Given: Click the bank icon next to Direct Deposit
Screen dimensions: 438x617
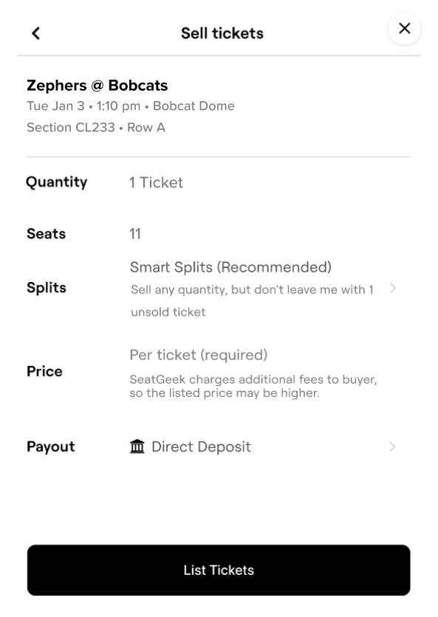Looking at the screenshot, I should [x=138, y=447].
